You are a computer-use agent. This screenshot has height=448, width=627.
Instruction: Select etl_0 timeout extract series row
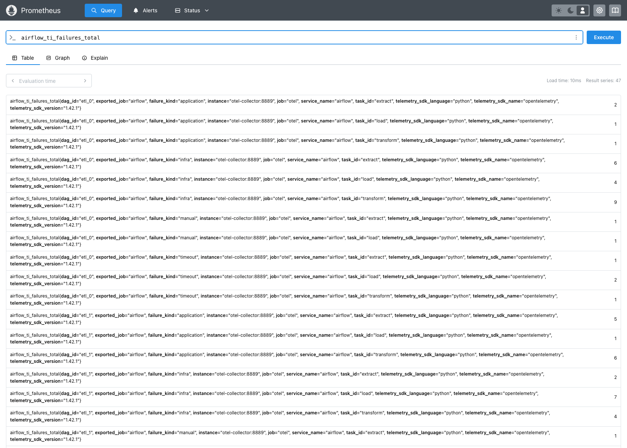[x=313, y=261]
